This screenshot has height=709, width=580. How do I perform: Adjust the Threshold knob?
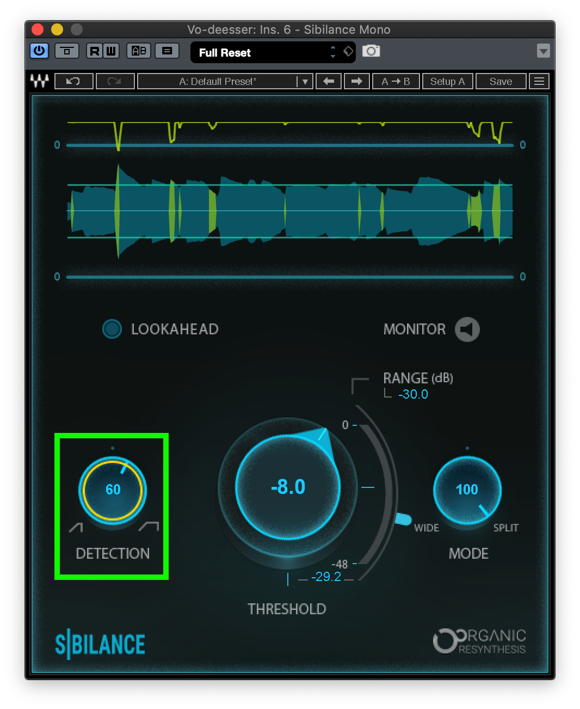coord(287,487)
